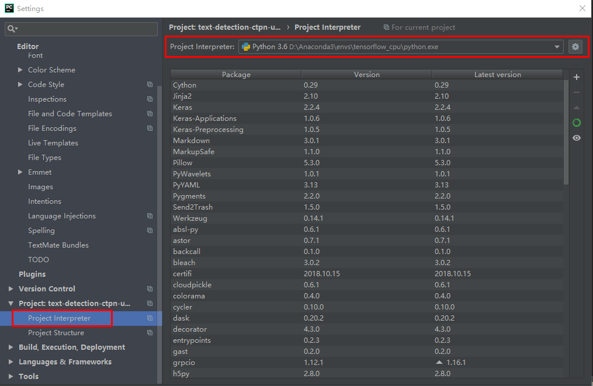Click the project breadcrumb text-detection-ctpn
This screenshot has width=593, height=386.
coord(225,27)
